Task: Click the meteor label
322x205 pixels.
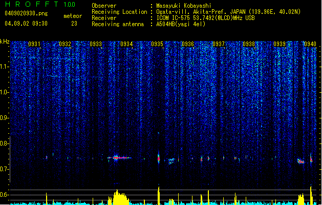Action: (73, 16)
